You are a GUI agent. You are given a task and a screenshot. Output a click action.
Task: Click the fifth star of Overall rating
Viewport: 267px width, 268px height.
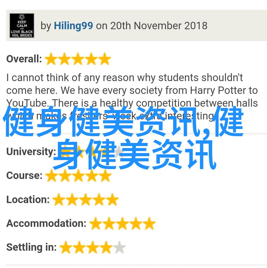point(105,59)
